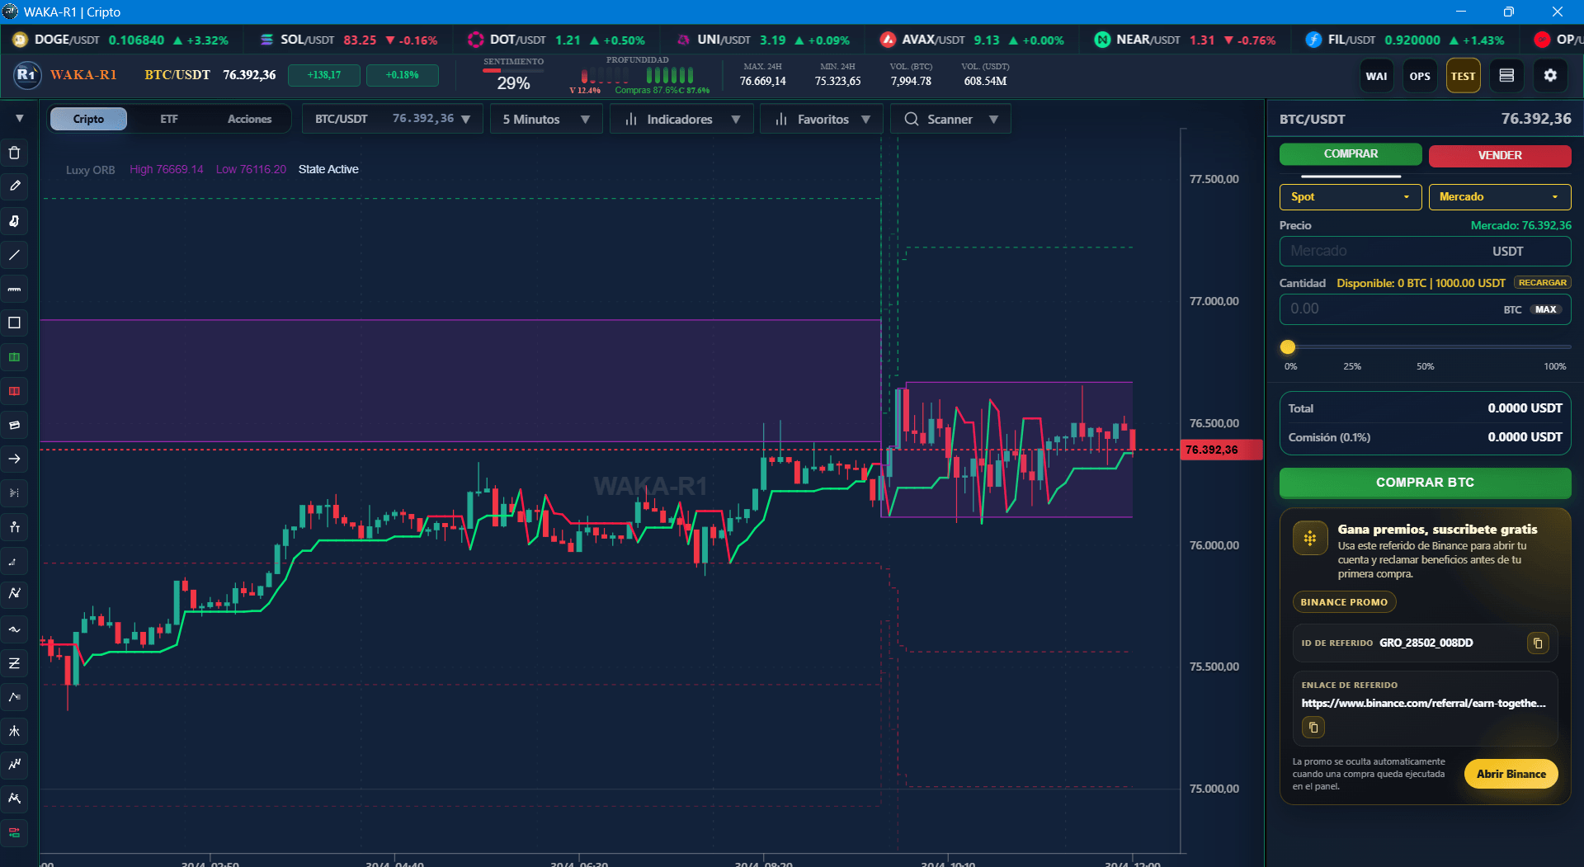
Task: Click the +0.18% change badge
Action: [403, 75]
